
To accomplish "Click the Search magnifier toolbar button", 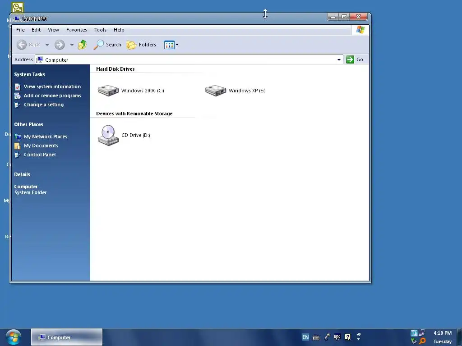I will point(107,45).
